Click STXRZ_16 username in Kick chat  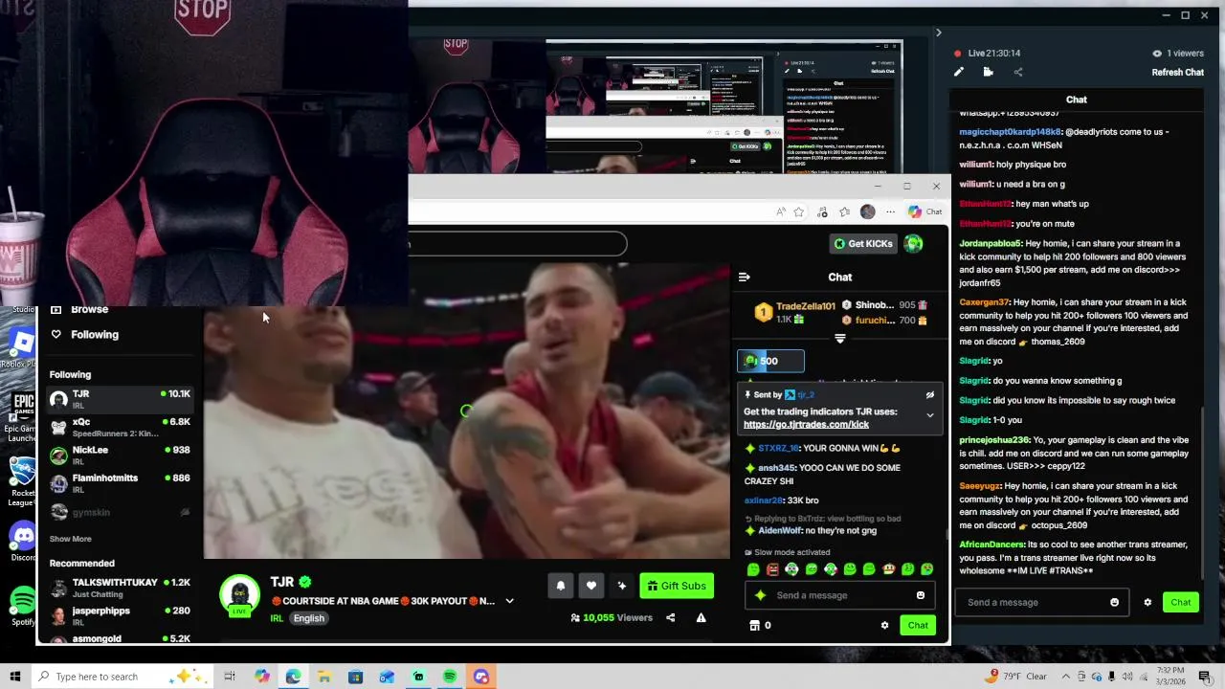[x=778, y=448]
